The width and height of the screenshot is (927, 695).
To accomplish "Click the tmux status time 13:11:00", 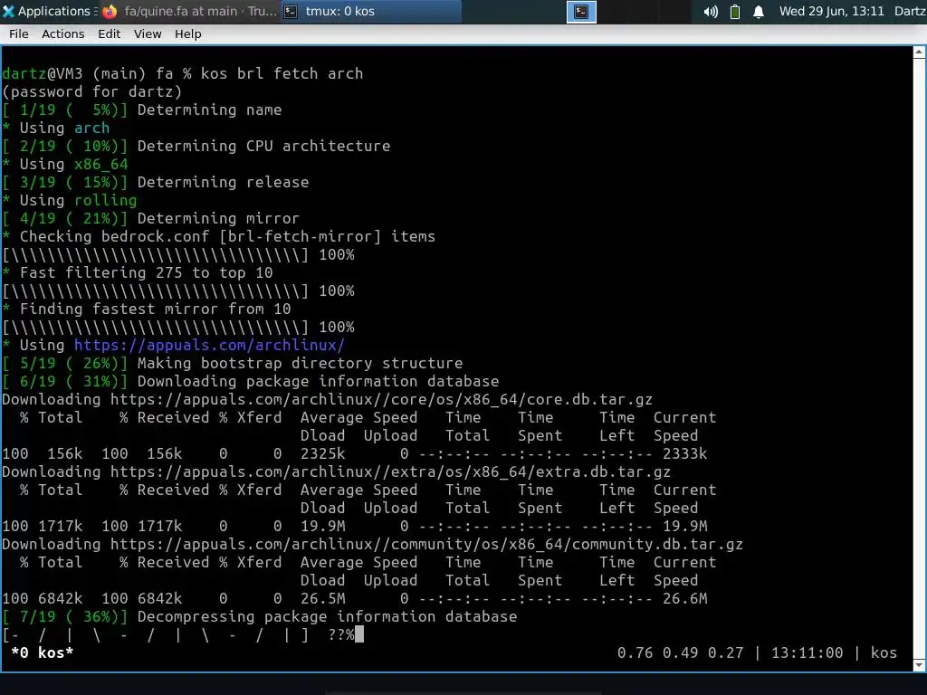I will 807,652.
